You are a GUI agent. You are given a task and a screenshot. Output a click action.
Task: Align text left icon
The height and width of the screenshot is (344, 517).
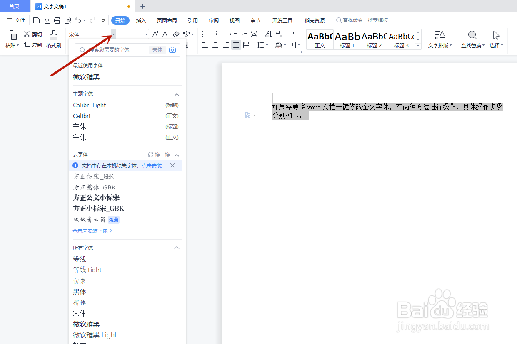[x=205, y=45]
